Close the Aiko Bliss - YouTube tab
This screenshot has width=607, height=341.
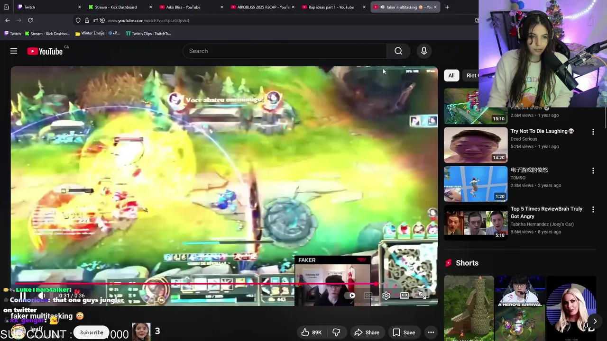pyautogui.click(x=222, y=7)
